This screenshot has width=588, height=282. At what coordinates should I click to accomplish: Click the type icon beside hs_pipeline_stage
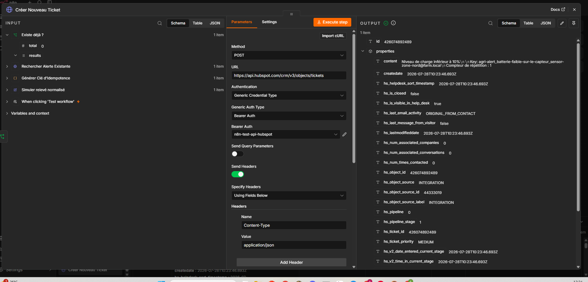pyautogui.click(x=378, y=222)
